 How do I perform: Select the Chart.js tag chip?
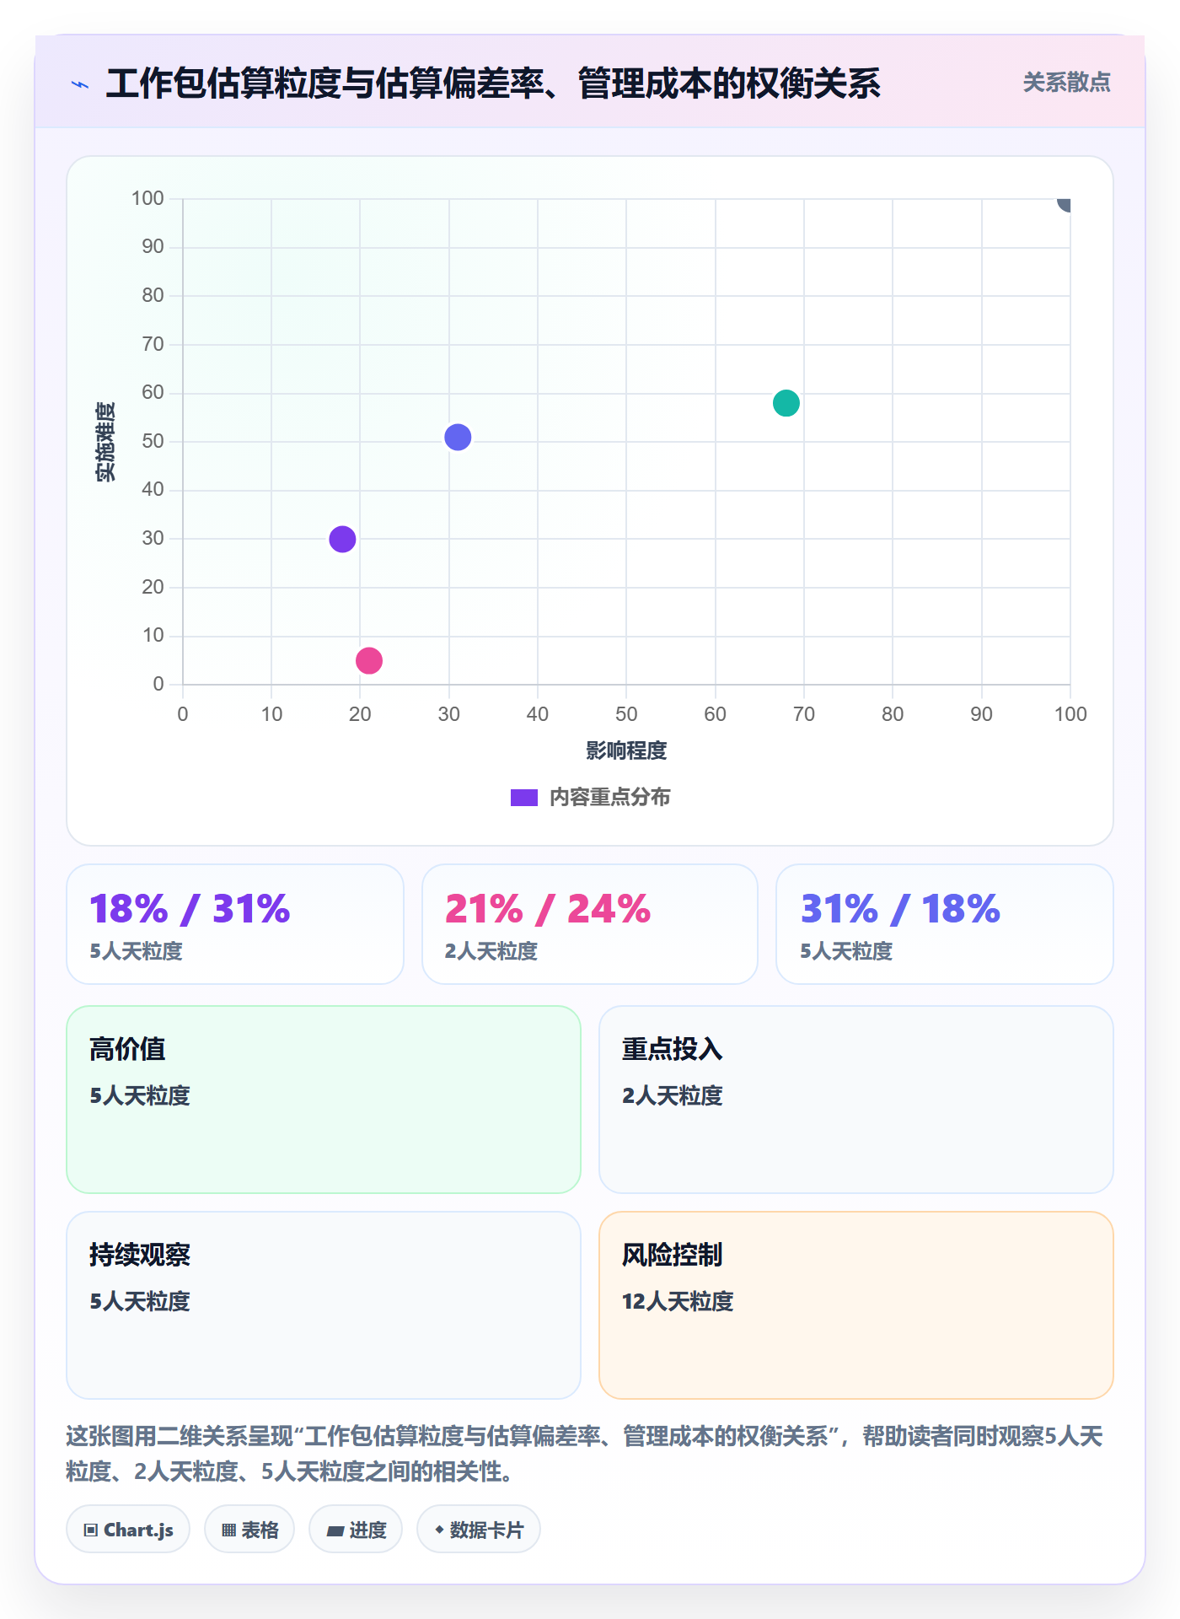click(x=128, y=1530)
